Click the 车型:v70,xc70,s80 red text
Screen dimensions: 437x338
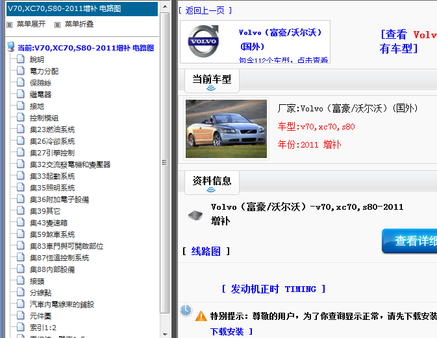316,127
